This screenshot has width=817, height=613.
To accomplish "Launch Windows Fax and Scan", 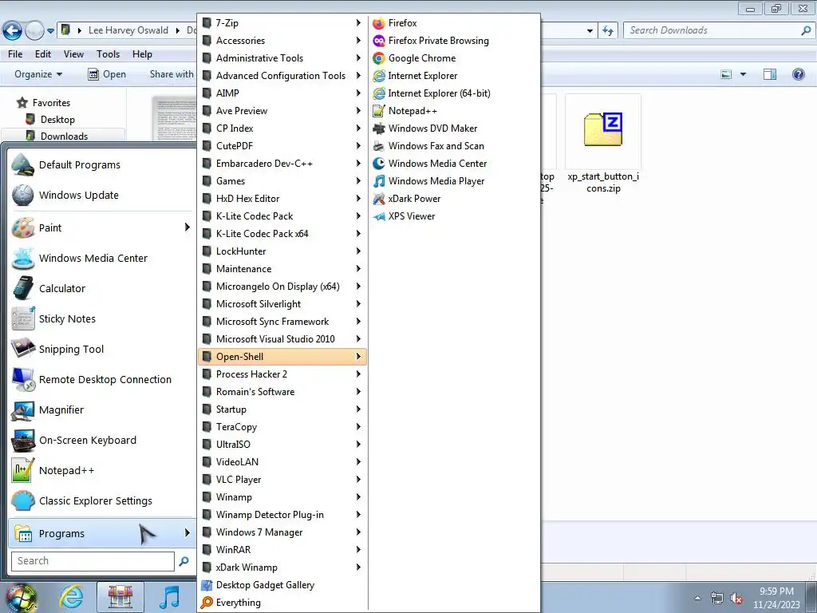I will coord(428,146).
